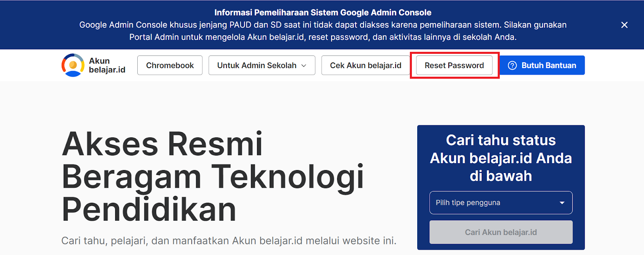Click the Akun belajar.id logo icon

[x=73, y=65]
